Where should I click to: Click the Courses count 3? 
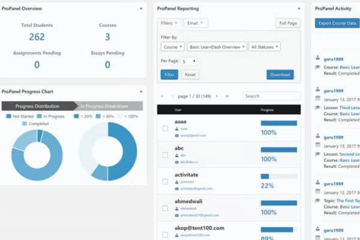click(107, 37)
